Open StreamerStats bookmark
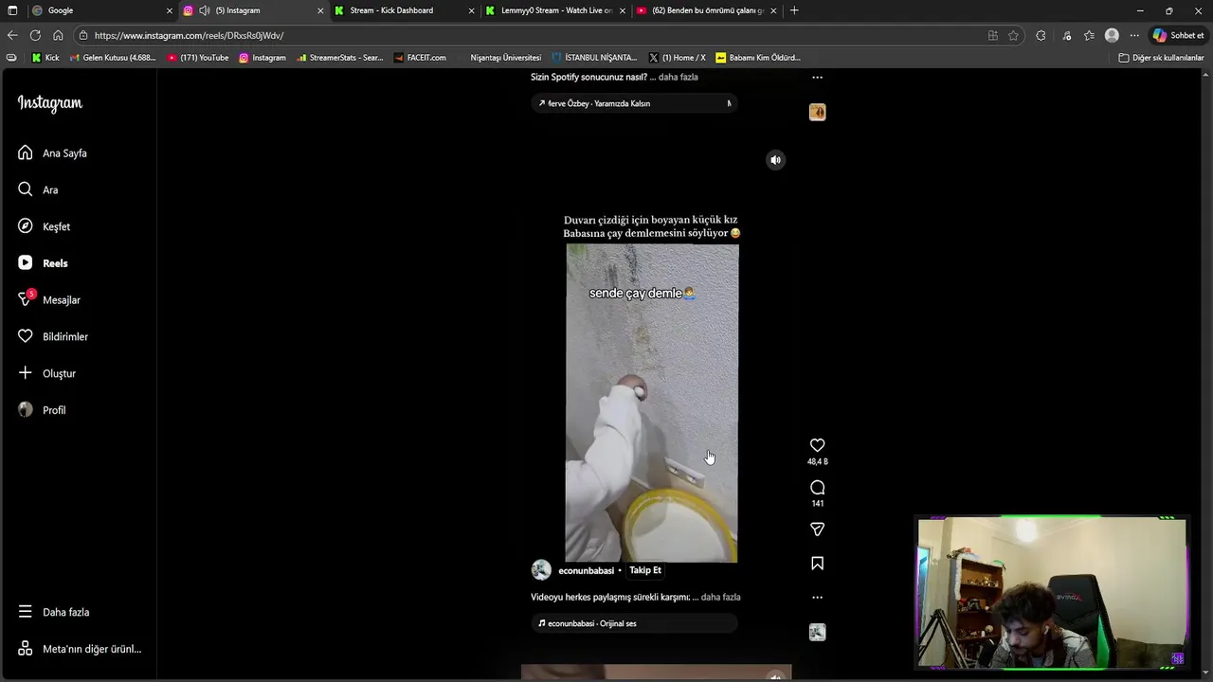Screen dimensions: 1213x682 pos(339,58)
